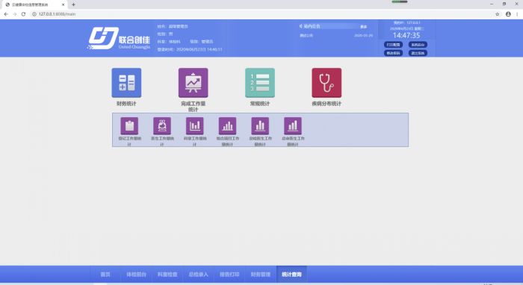
Task: Switch to the 报告打印 bottom tab
Action: (229, 275)
